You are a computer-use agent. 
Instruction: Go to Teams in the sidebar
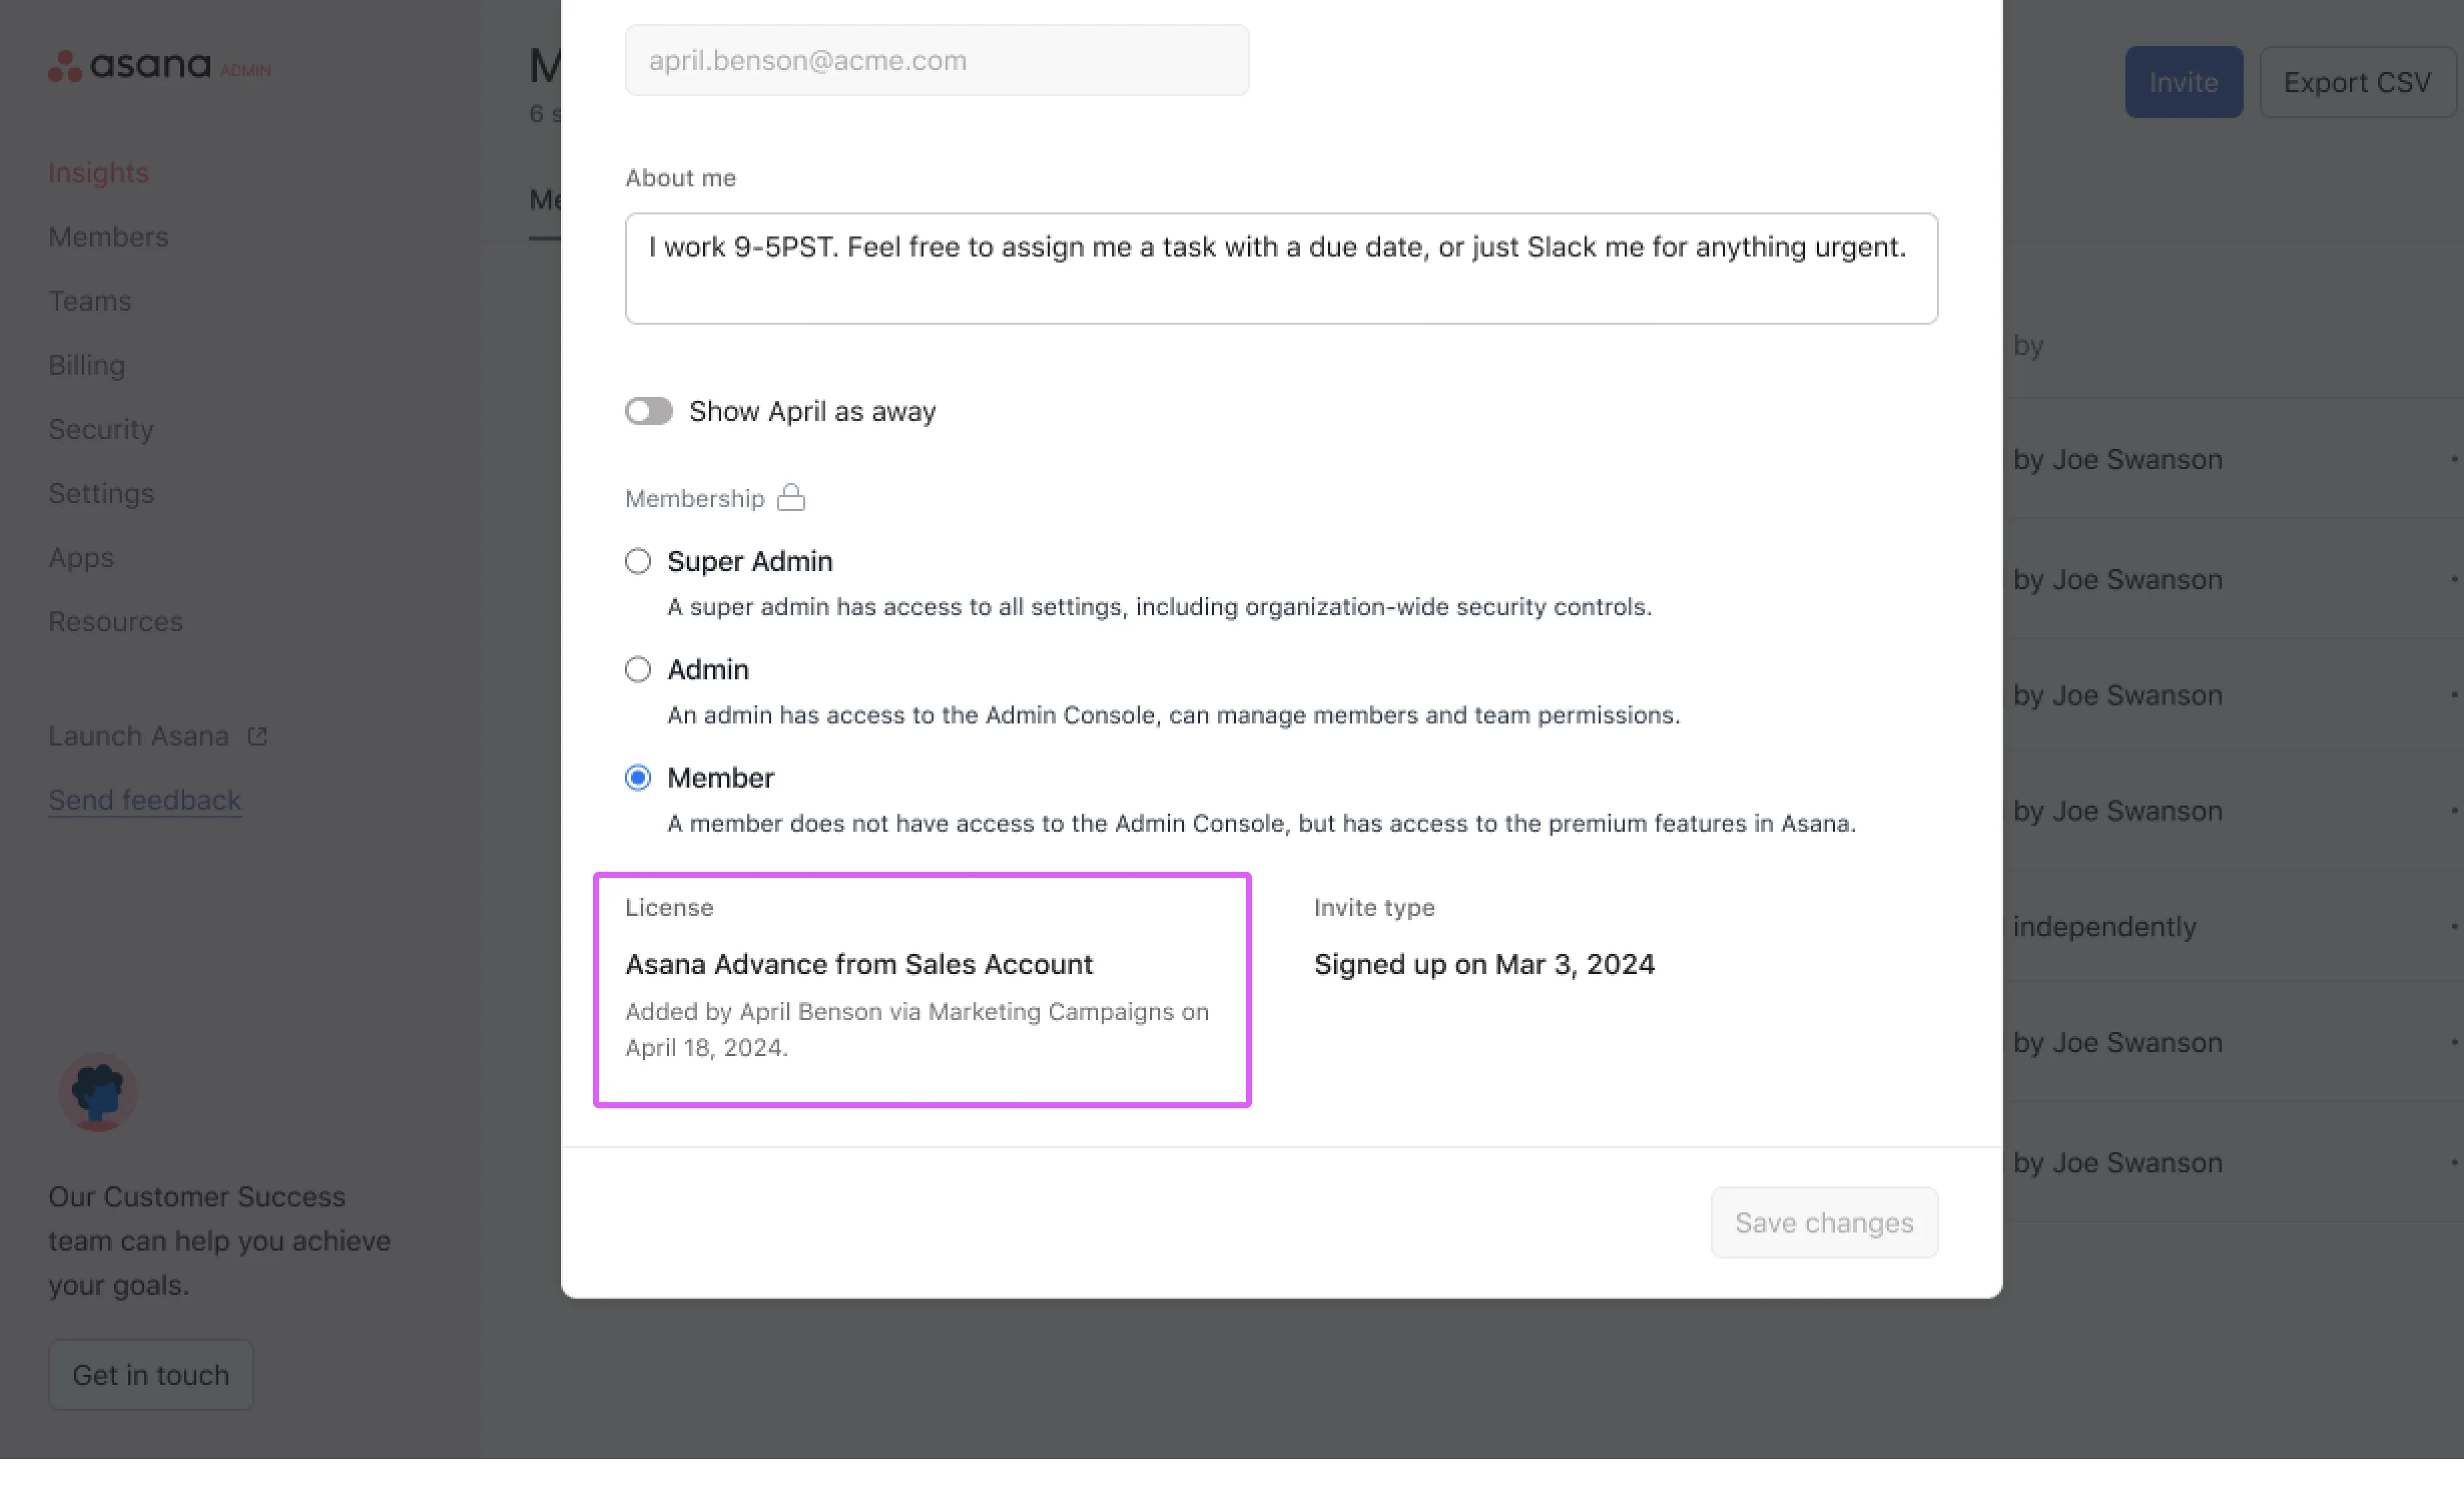pyautogui.click(x=90, y=301)
